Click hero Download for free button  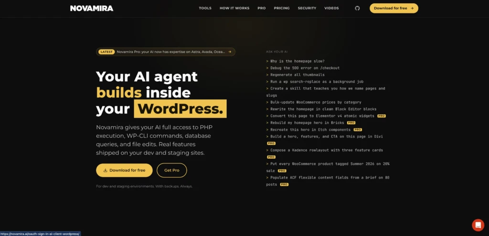(124, 171)
